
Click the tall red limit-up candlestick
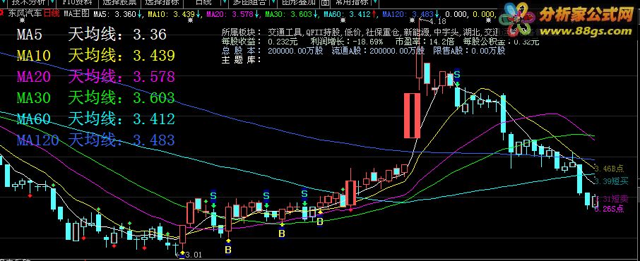pos(412,116)
